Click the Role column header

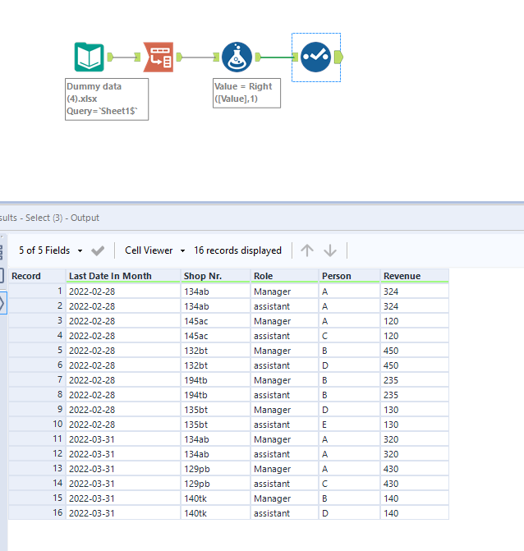pos(263,276)
